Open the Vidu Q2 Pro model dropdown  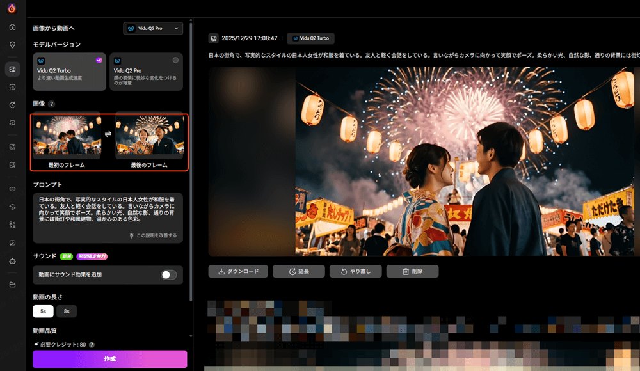point(153,28)
